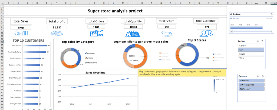Click timeline scrollbar right arrow

click(x=272, y=31)
